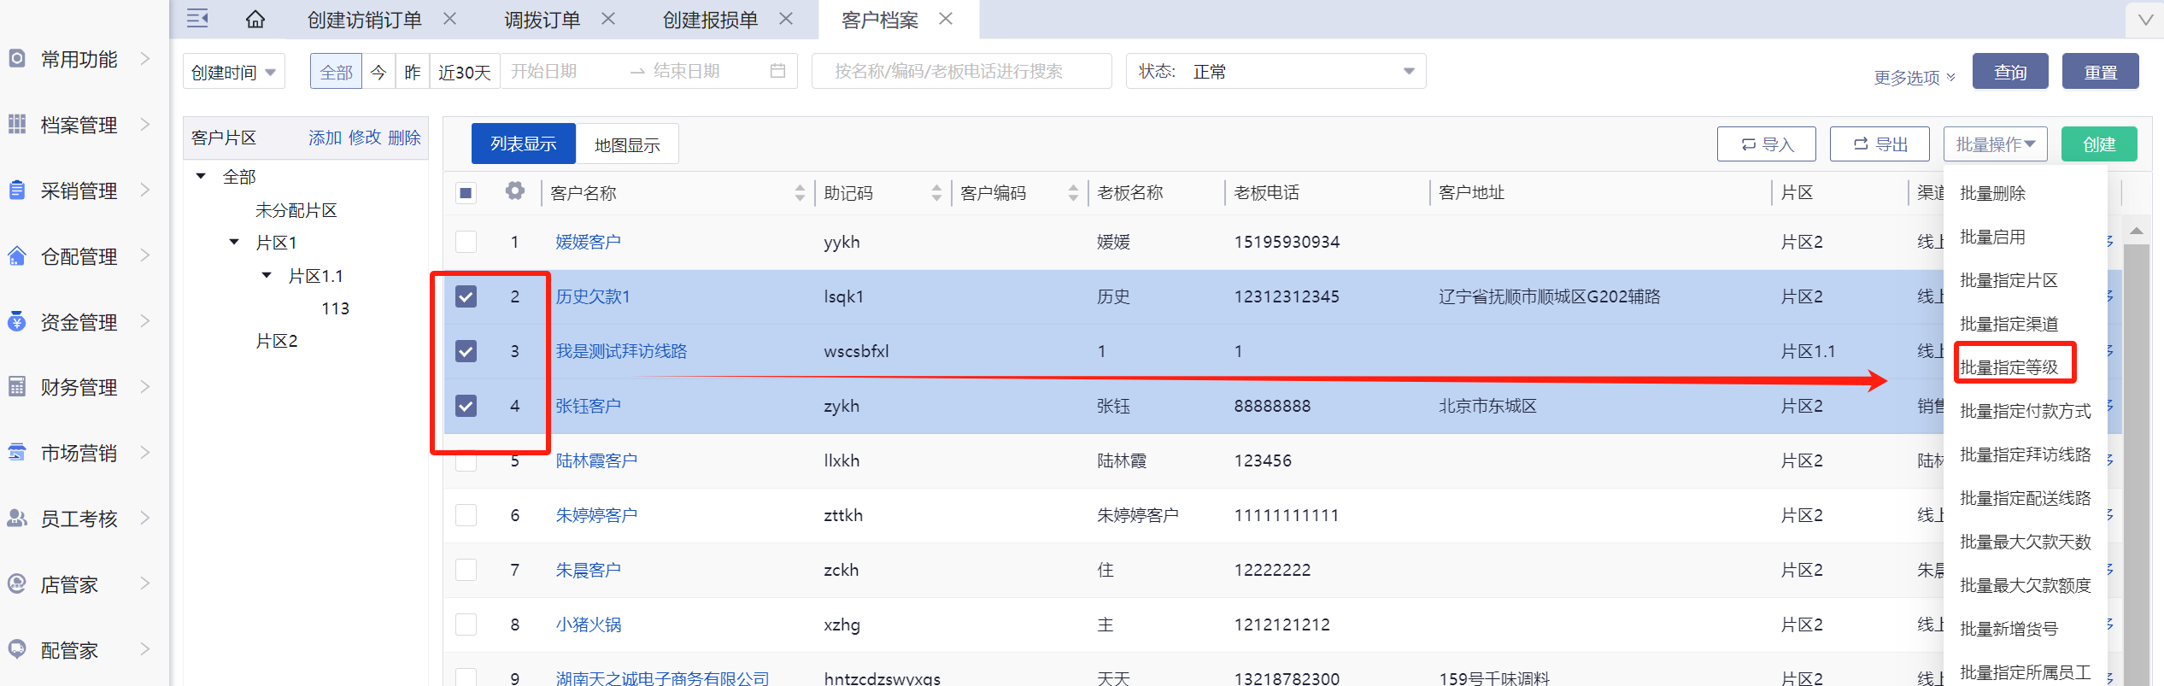Open the 创建时间 dropdown
This screenshot has width=2164, height=686.
[x=233, y=73]
